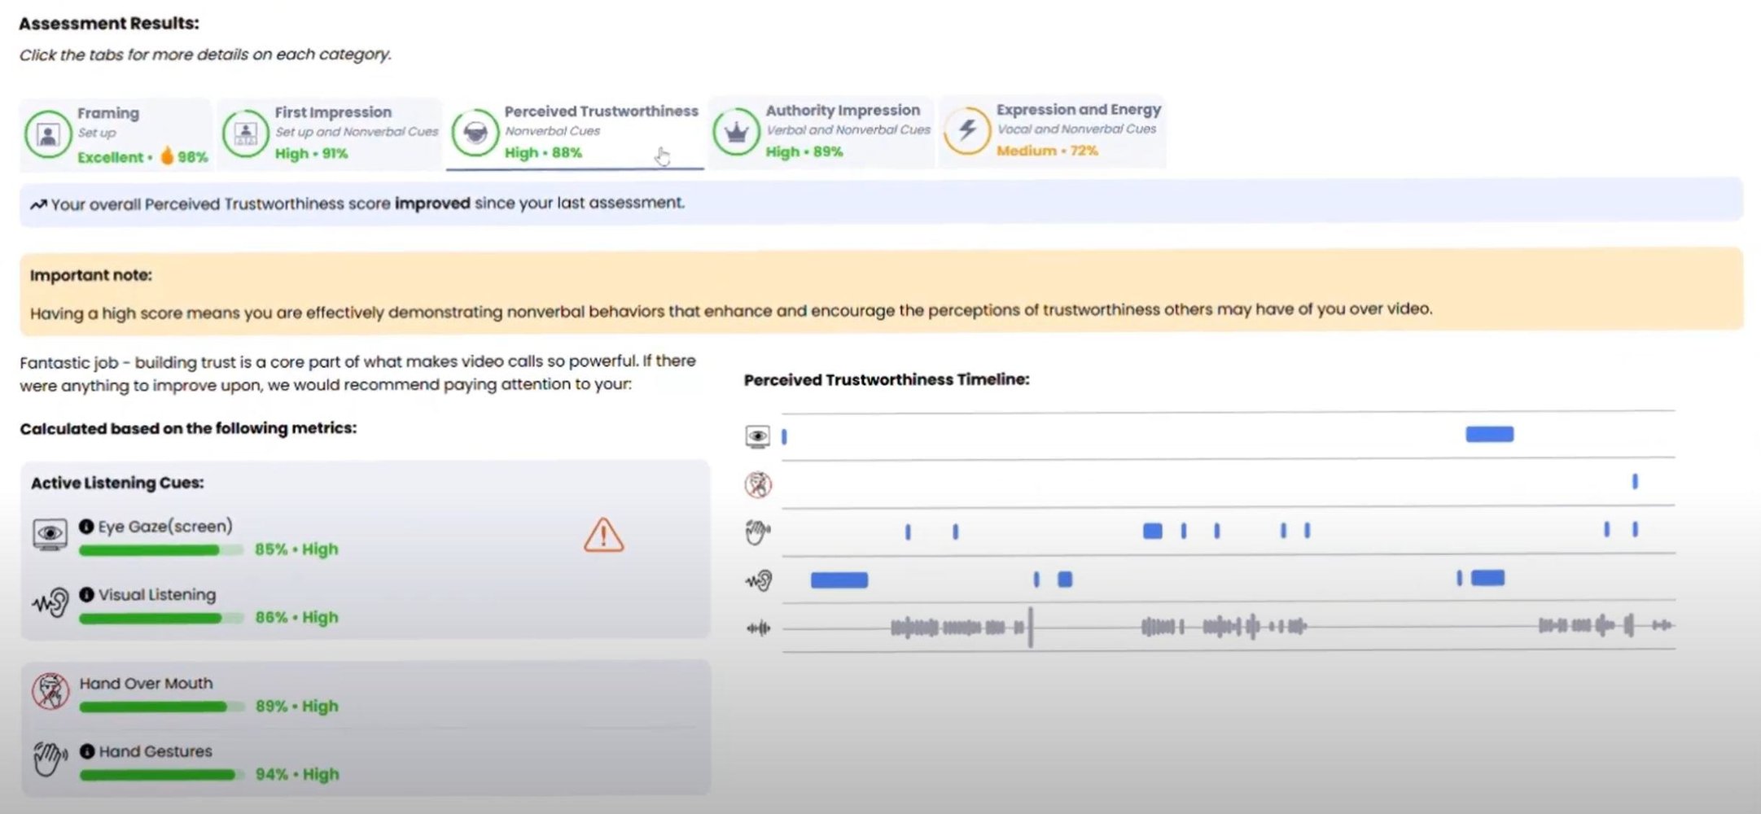The width and height of the screenshot is (1761, 814).
Task: Open the Framing tab
Action: [x=116, y=134]
